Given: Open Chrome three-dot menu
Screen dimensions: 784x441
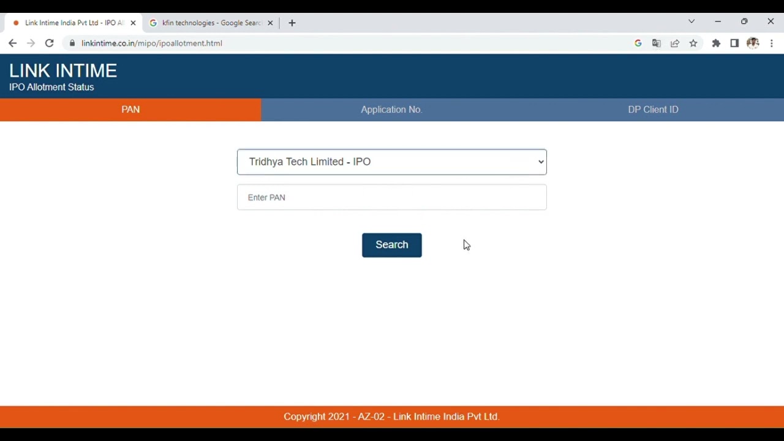Looking at the screenshot, I should pos(772,43).
